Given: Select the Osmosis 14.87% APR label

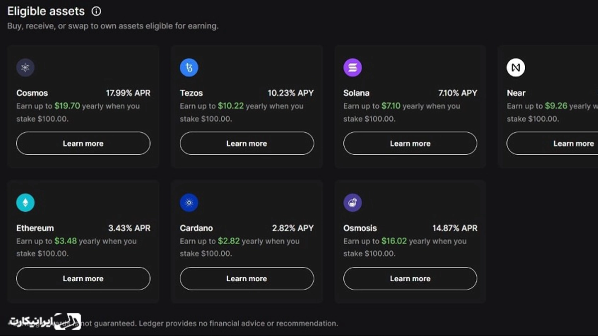Looking at the screenshot, I should [455, 228].
